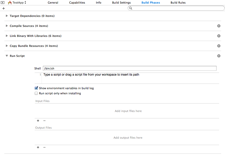Click the search filter field

pyautogui.click(x=177, y=8)
